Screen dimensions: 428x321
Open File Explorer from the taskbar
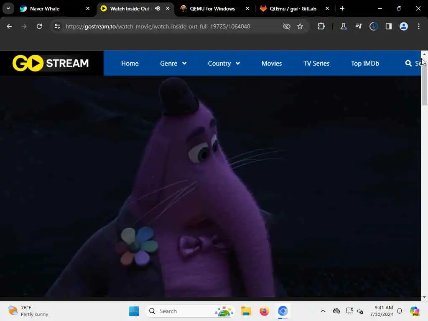pyautogui.click(x=246, y=311)
